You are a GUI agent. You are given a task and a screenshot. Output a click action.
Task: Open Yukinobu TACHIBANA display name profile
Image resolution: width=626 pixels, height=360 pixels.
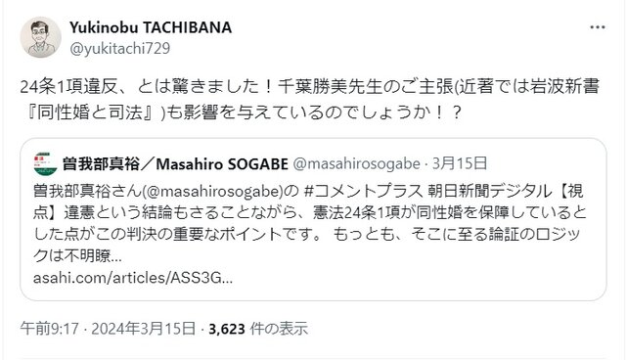click(x=151, y=27)
